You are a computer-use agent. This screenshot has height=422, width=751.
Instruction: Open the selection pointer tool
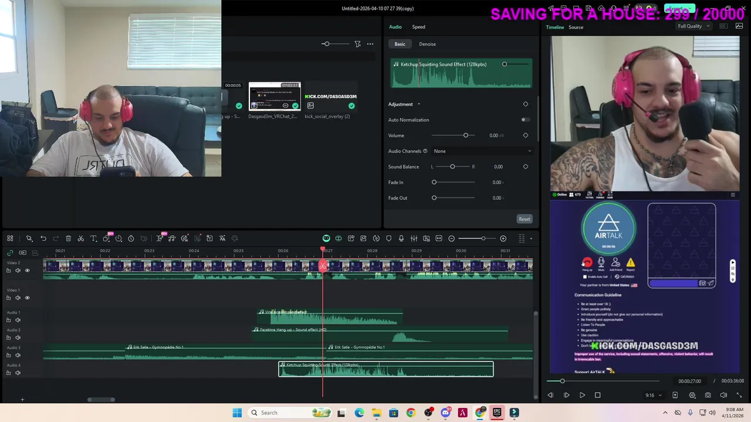[29, 239]
